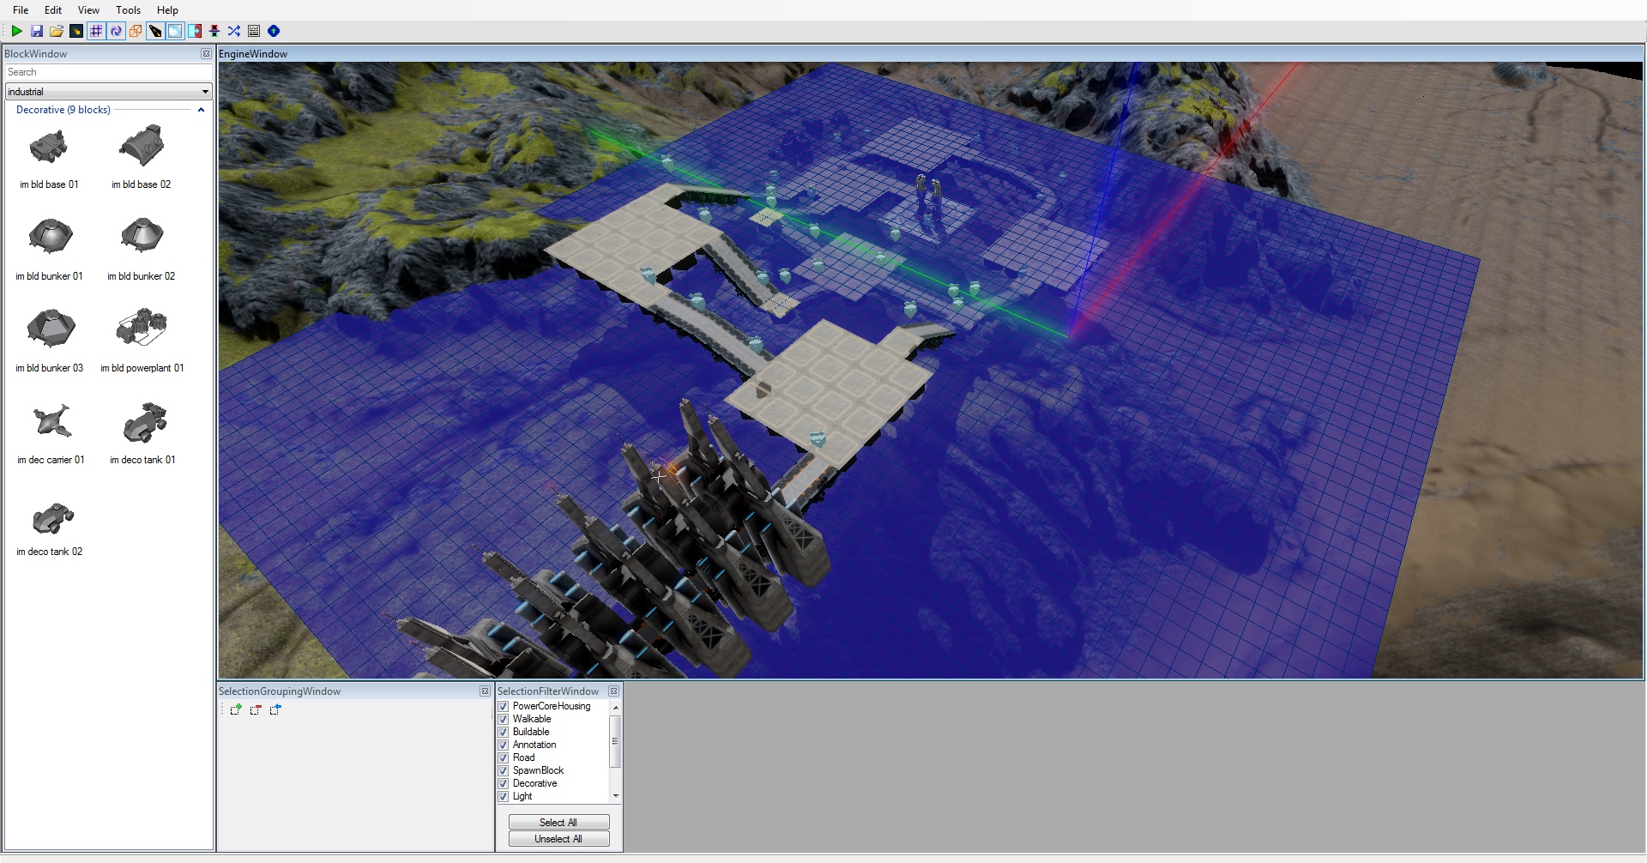1647x863 pixels.
Task: Toggle the road display icon
Action: click(155, 31)
